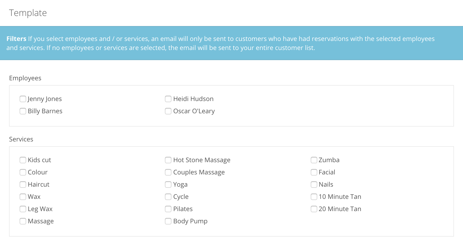This screenshot has width=463, height=243.
Task: Check the Jenny Jones employee checkbox
Action: point(23,99)
